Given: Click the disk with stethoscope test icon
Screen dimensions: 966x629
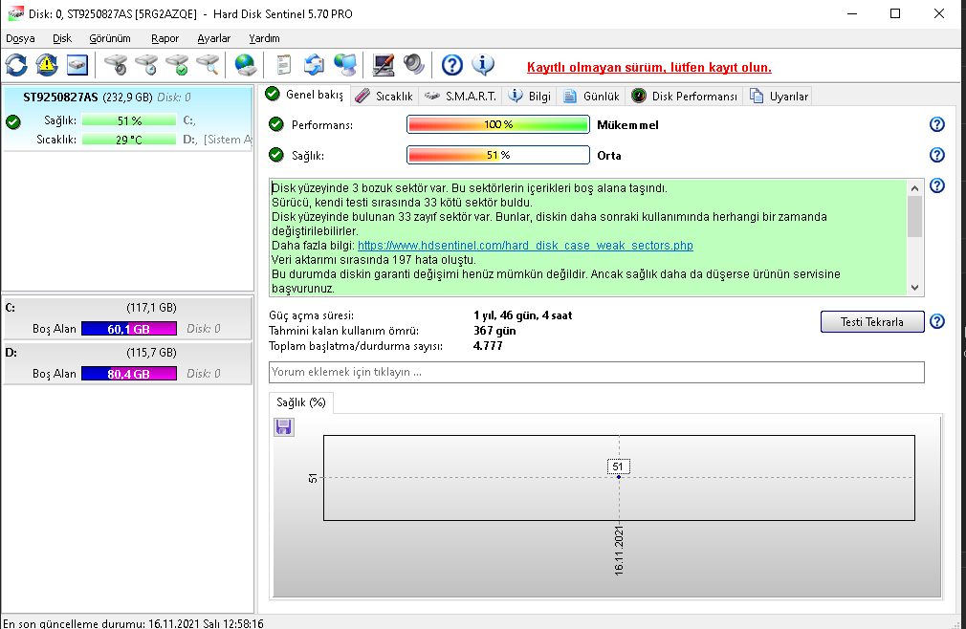Looking at the screenshot, I should click(116, 65).
